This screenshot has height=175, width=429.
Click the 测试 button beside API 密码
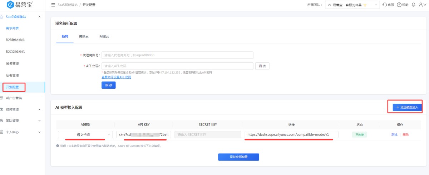coord(262,66)
